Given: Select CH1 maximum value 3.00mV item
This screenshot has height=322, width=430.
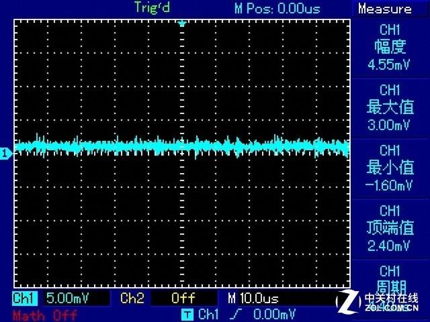Looking at the screenshot, I should pyautogui.click(x=390, y=107).
